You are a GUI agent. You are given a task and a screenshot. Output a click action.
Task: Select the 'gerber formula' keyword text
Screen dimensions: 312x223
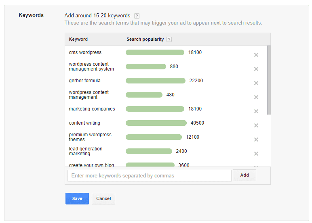click(x=85, y=81)
